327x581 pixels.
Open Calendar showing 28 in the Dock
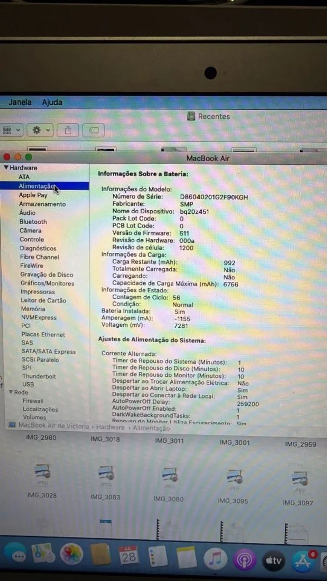(129, 555)
